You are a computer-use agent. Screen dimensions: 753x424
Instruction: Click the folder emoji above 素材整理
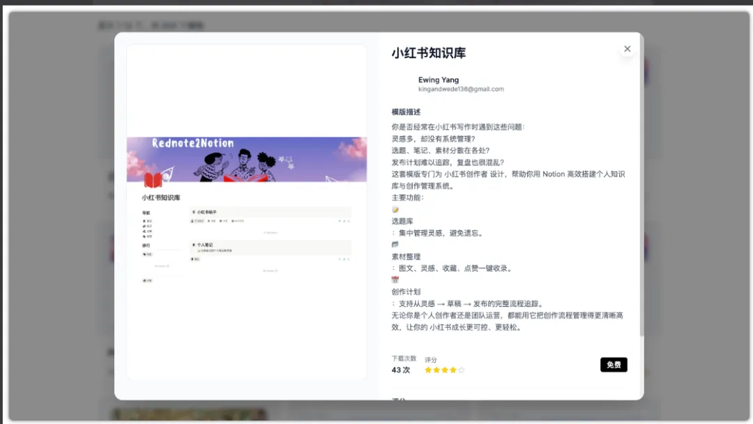pyautogui.click(x=395, y=244)
